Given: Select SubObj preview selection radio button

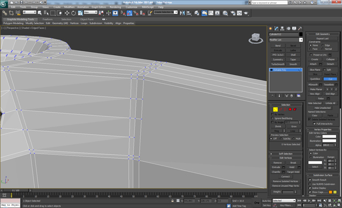Looking at the screenshot, I should point(281,138).
